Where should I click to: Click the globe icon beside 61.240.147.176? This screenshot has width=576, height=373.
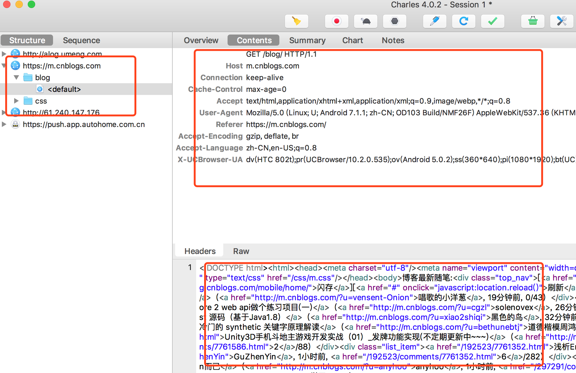(15, 112)
